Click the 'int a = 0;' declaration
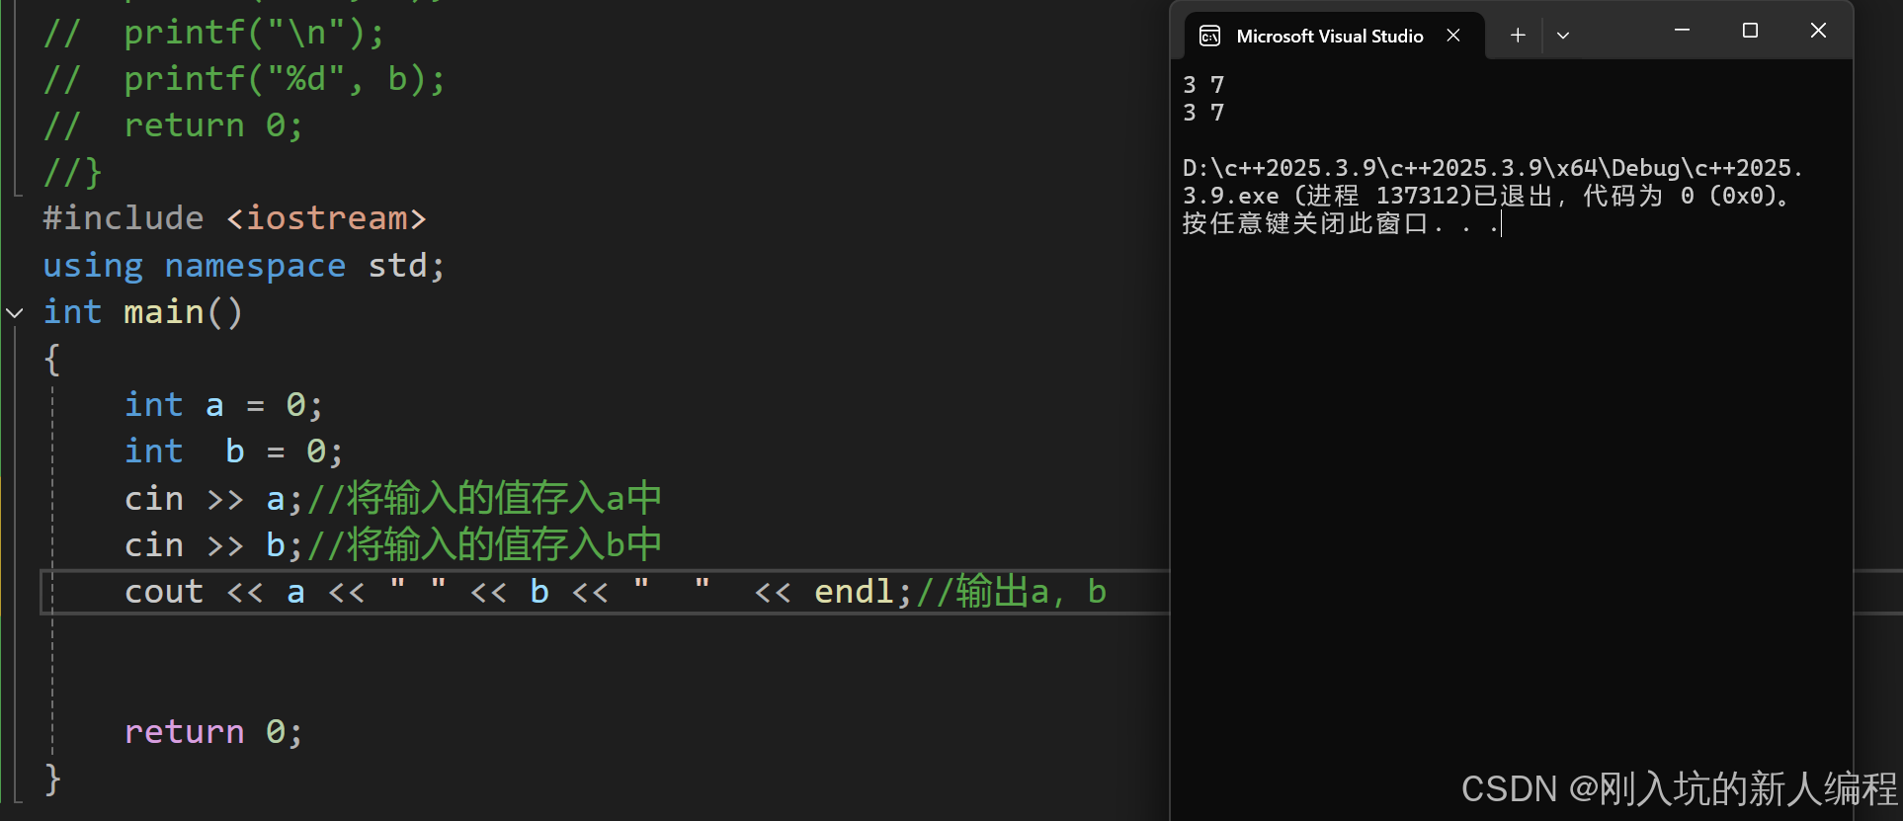Image resolution: width=1903 pixels, height=821 pixels. pyautogui.click(x=223, y=405)
